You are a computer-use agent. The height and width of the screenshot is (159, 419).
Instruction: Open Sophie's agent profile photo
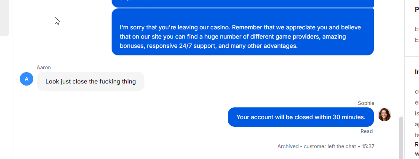pos(384,115)
